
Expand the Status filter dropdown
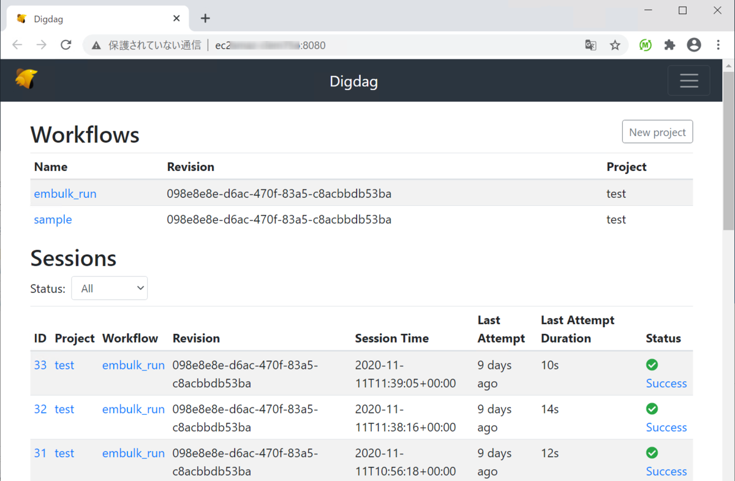point(110,289)
